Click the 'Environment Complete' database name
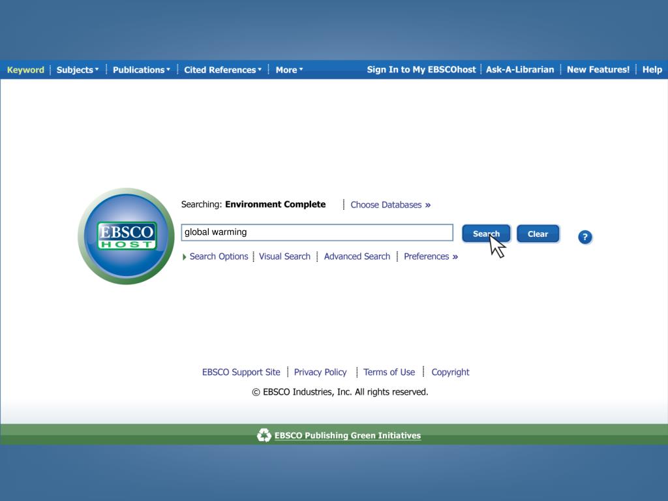The height and width of the screenshot is (501, 668). click(x=275, y=204)
